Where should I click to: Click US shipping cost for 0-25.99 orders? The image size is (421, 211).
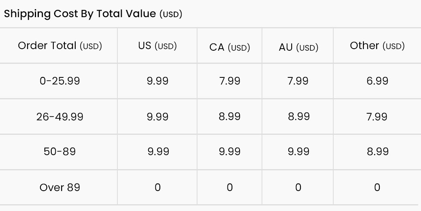157,81
